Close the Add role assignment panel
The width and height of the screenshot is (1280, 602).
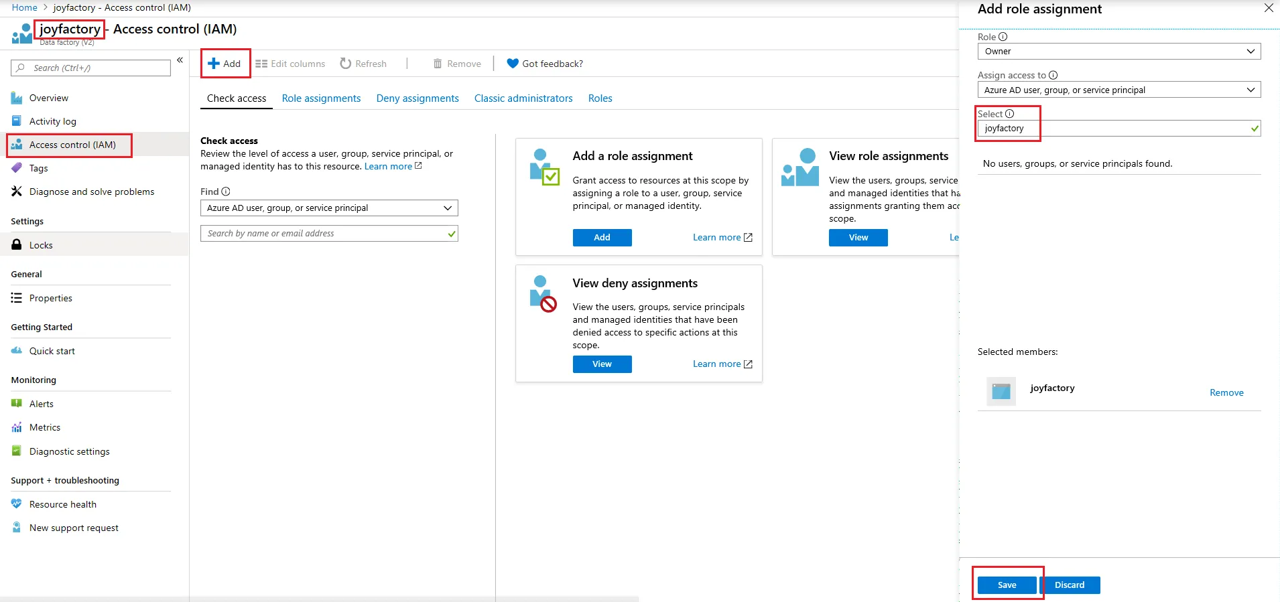coord(1269,8)
